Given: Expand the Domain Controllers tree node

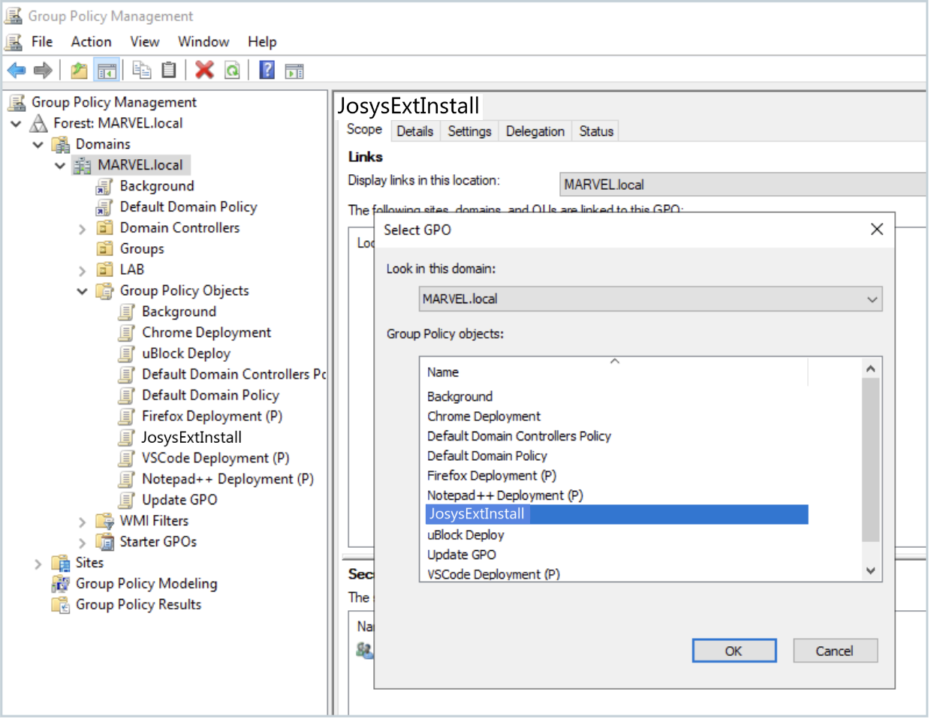Looking at the screenshot, I should pos(83,229).
